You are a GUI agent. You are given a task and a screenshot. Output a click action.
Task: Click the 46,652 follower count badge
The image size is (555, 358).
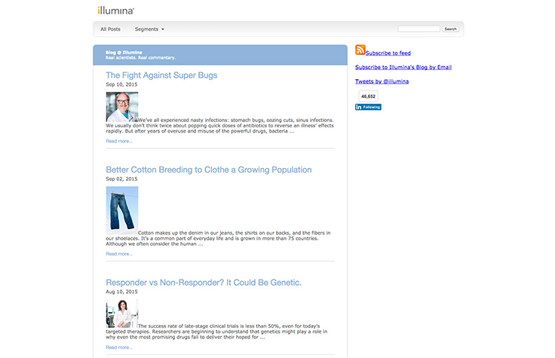tap(368, 96)
